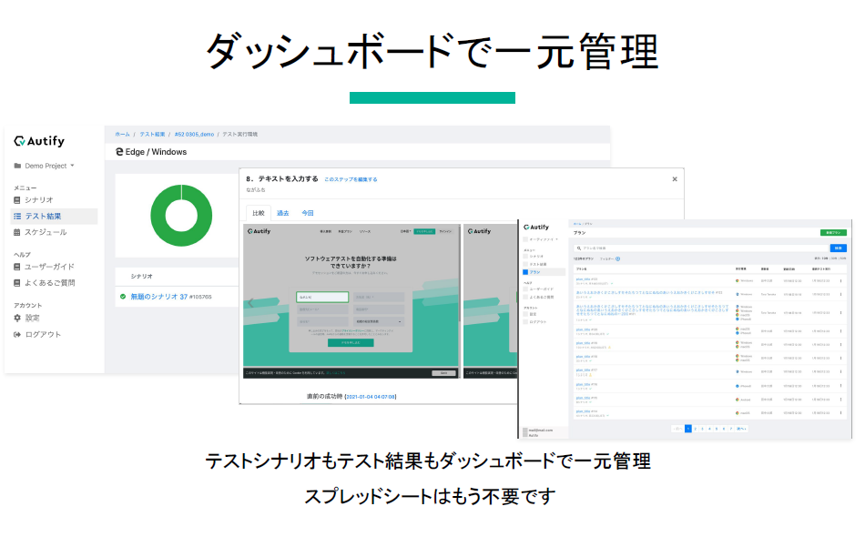Click the Autify logo in left sidebar
This screenshot has width=865, height=547.
pos(39,141)
